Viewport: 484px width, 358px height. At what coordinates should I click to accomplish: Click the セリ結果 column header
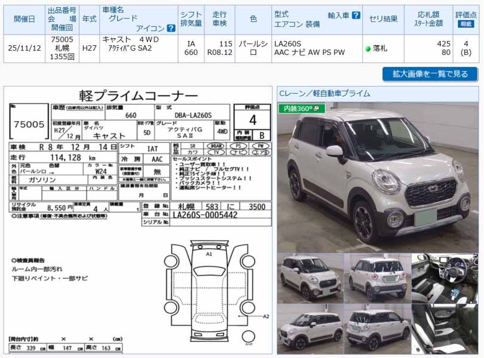pyautogui.click(x=383, y=20)
